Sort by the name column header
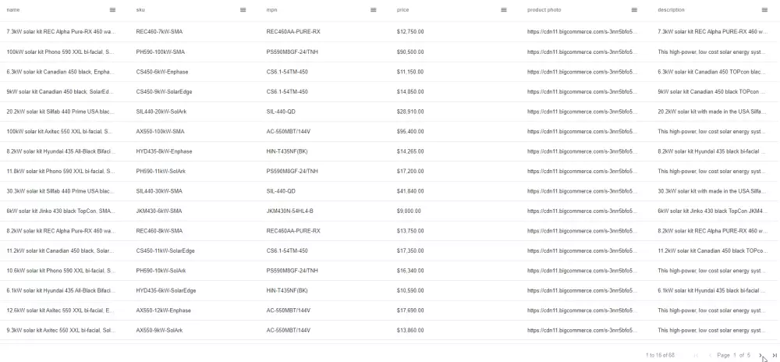The image size is (780, 362). (12, 10)
